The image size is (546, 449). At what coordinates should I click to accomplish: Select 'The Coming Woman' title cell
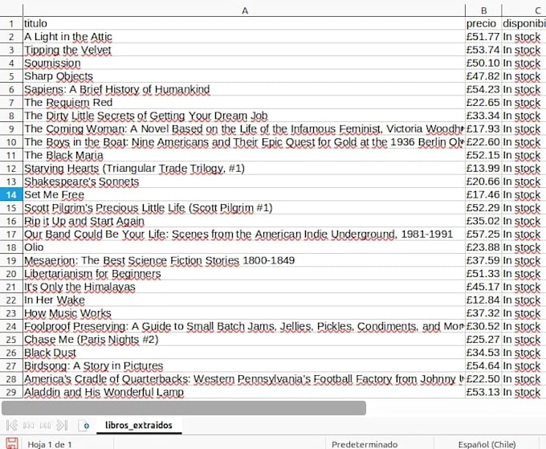(x=244, y=129)
